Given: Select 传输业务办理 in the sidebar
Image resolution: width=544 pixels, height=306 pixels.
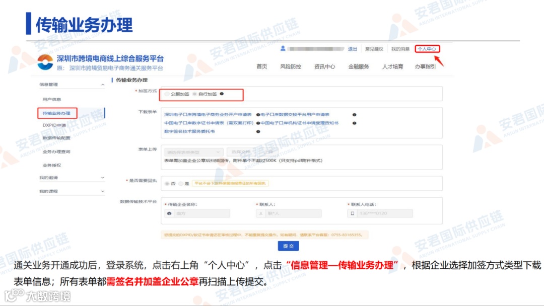Looking at the screenshot, I should click(x=56, y=113).
